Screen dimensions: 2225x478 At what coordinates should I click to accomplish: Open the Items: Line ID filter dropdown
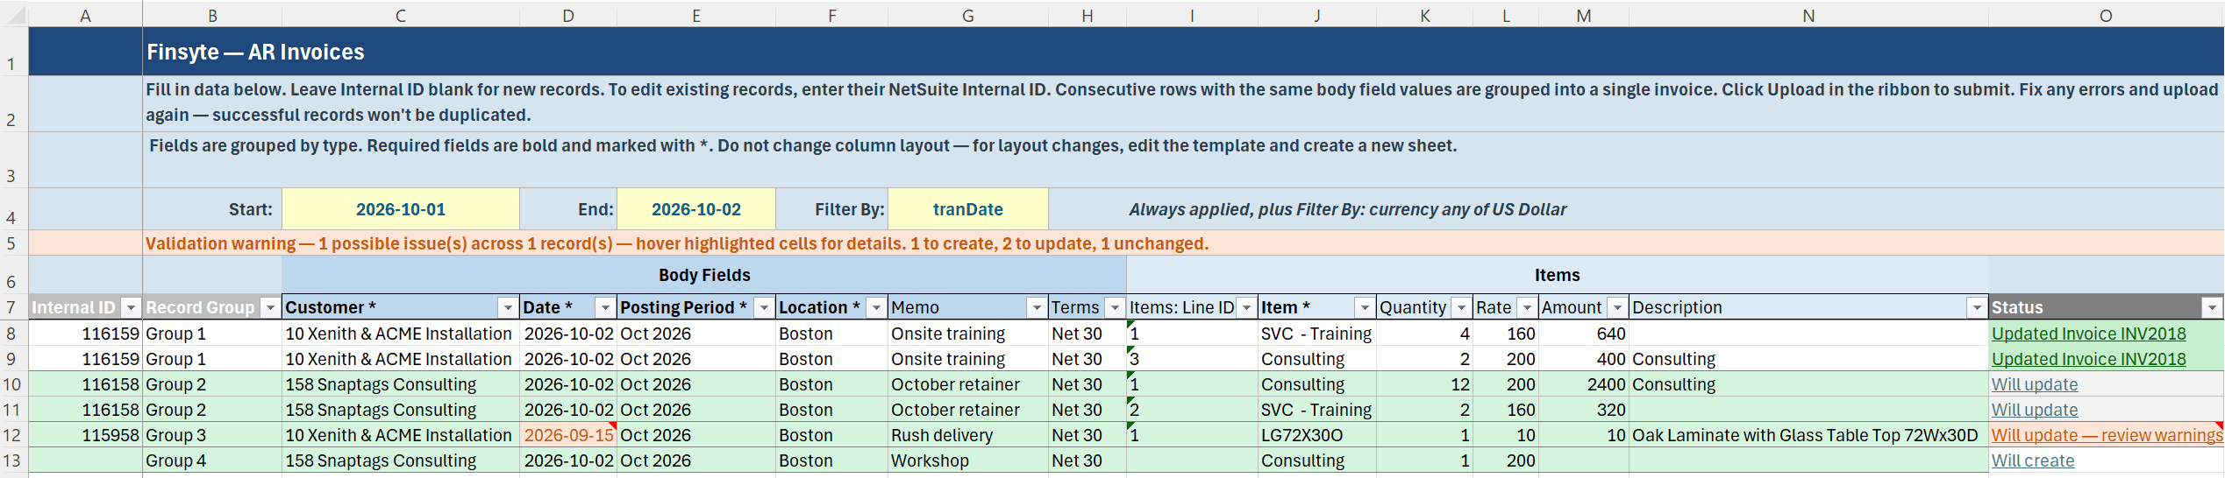(1246, 307)
